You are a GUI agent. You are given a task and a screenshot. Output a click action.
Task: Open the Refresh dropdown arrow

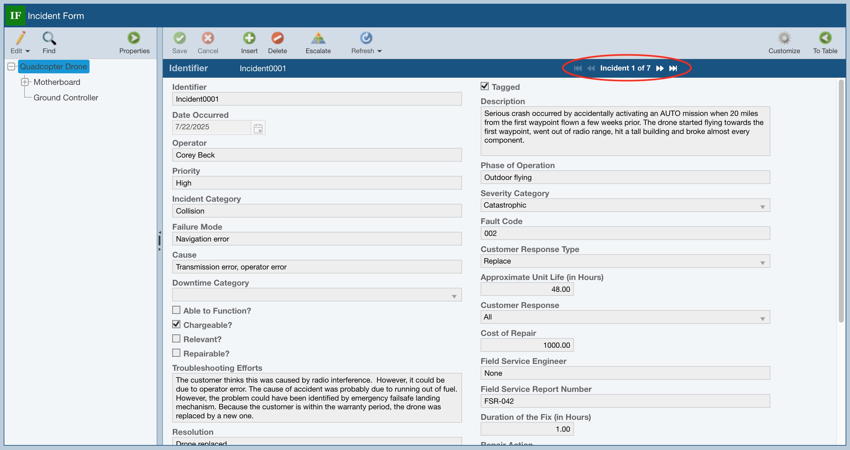pyautogui.click(x=380, y=51)
